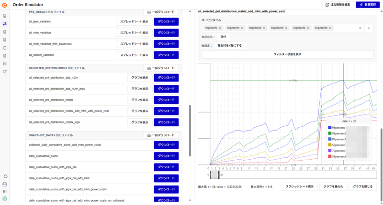Show spreadsheet for all_mtm_variation
383x205 pixels.
134,32
